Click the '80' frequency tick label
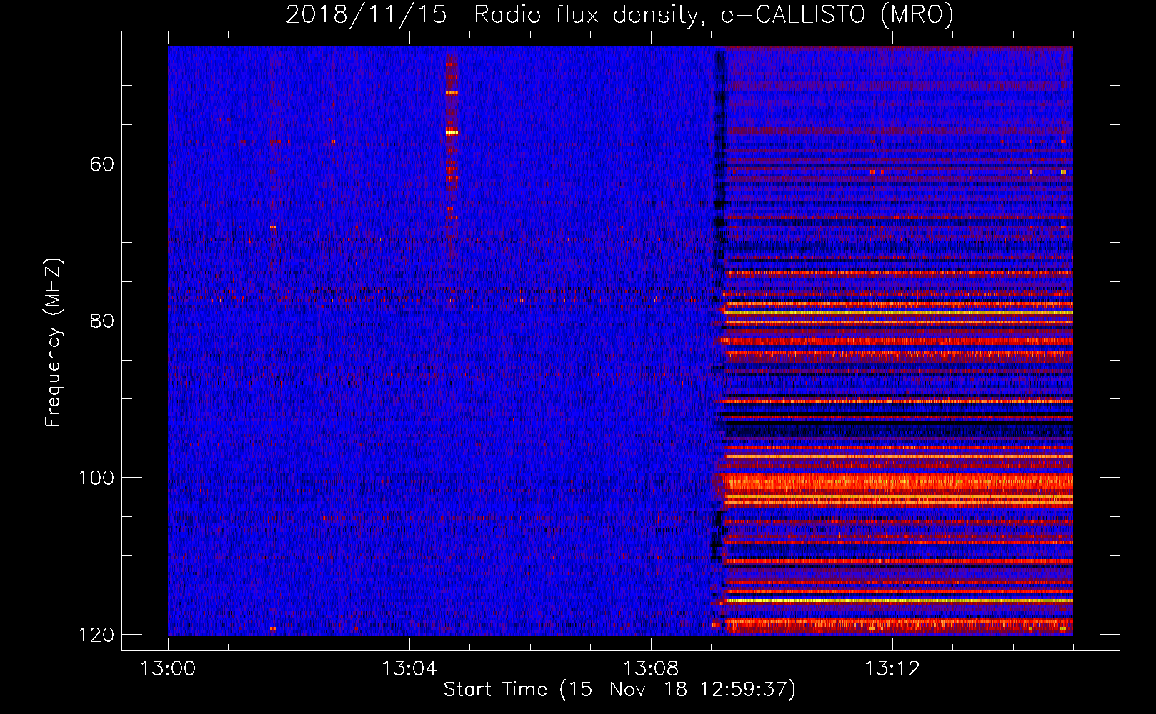This screenshot has height=714, width=1156. [x=102, y=321]
